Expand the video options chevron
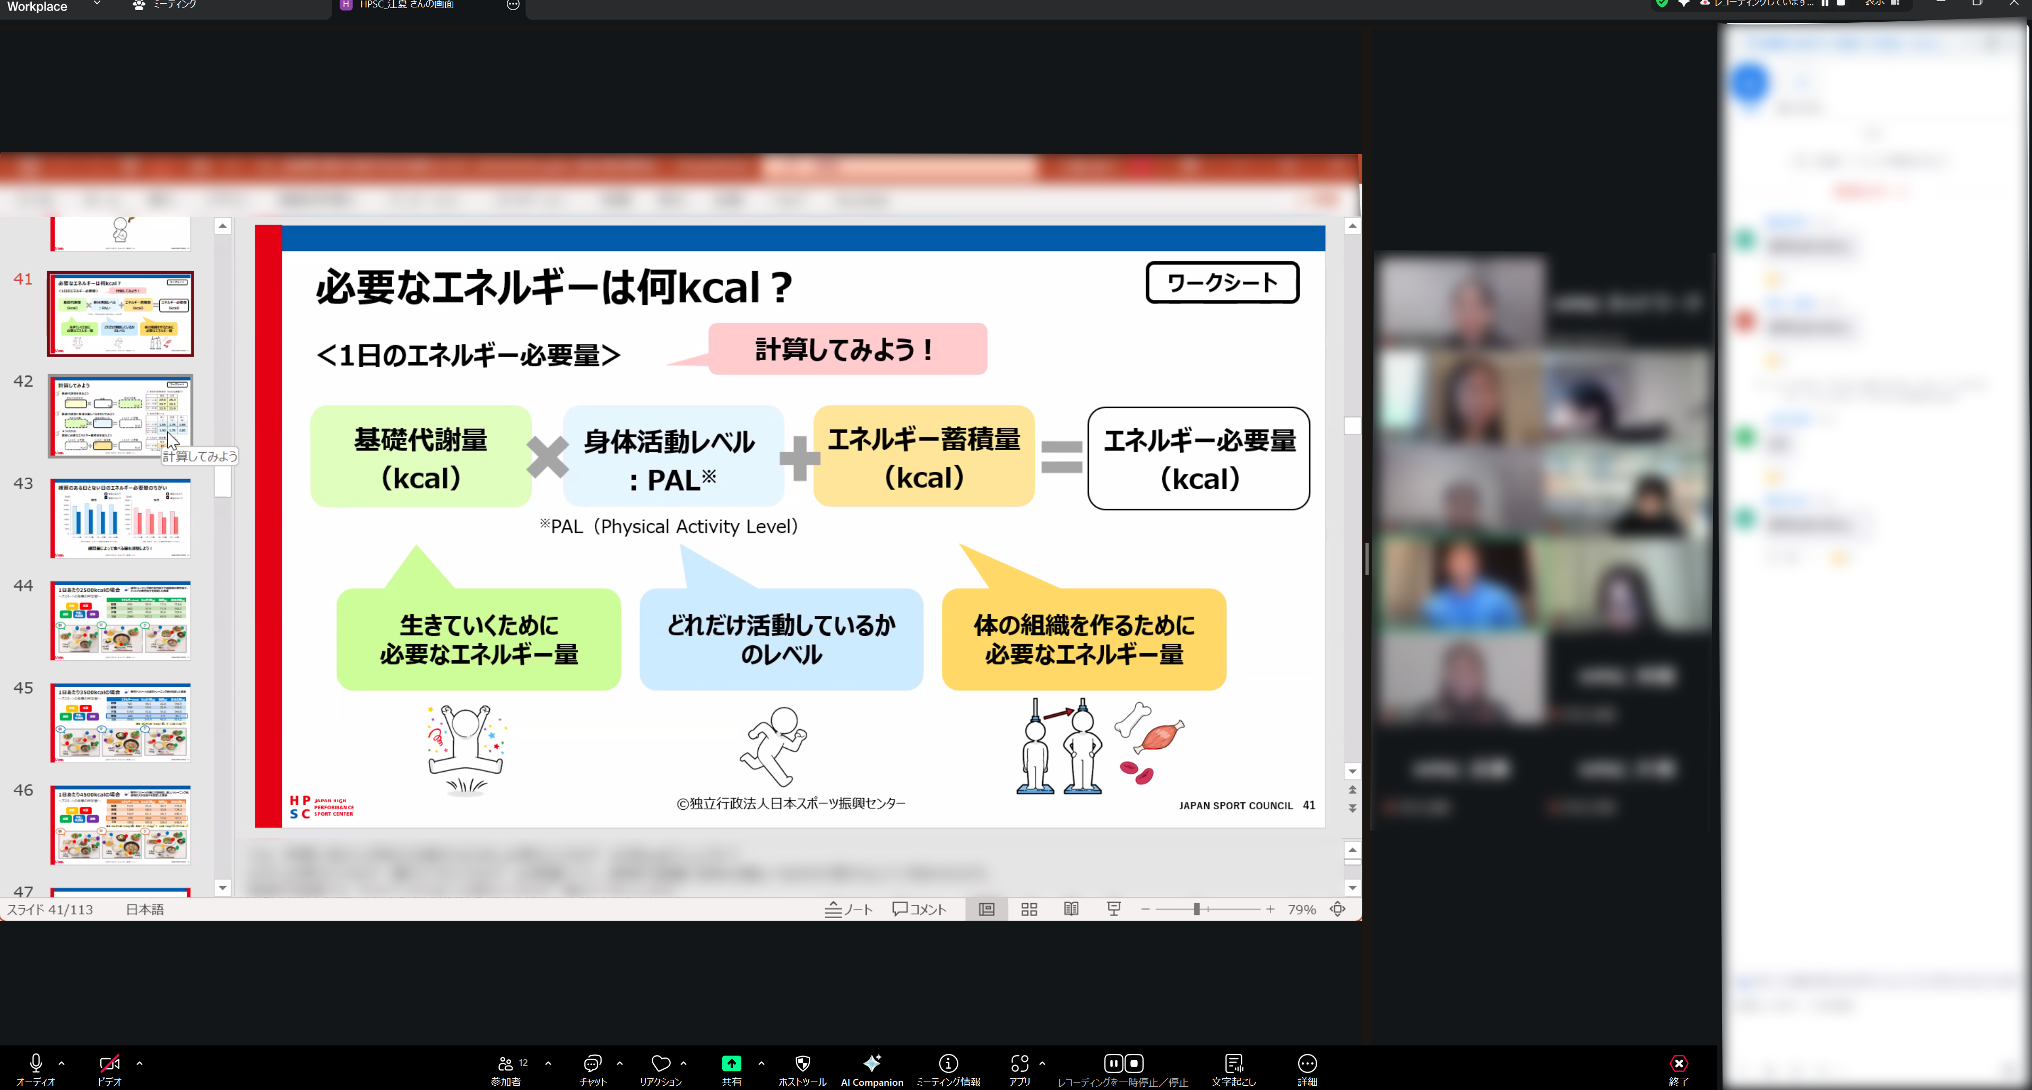Viewport: 2032px width, 1090px height. [140, 1062]
